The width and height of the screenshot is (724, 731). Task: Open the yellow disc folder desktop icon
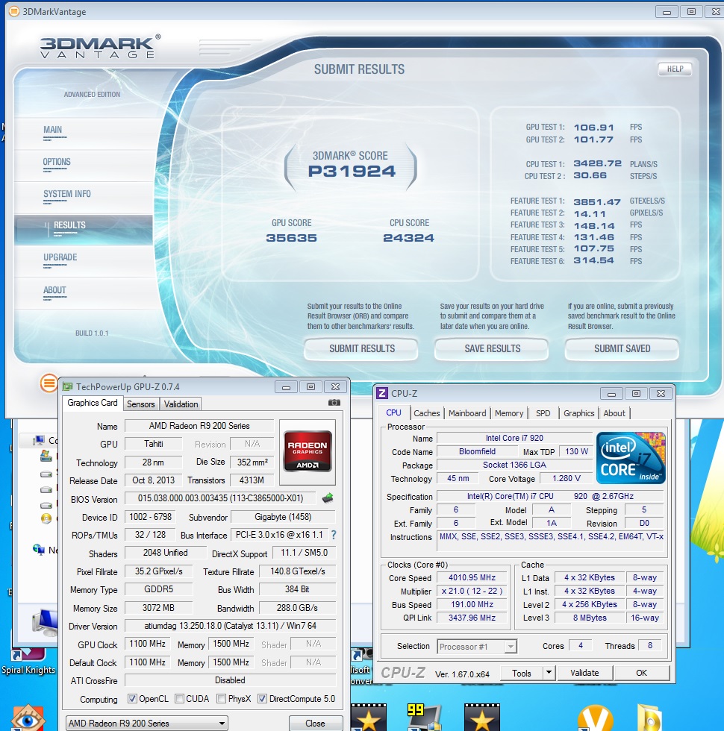[649, 718]
